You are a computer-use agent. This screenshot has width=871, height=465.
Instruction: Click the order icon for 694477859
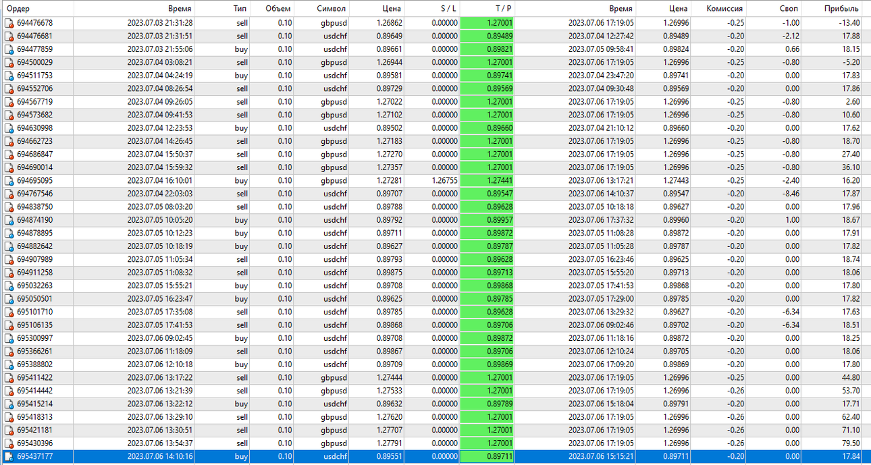pos(9,49)
